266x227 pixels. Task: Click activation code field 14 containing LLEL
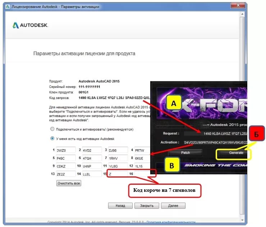(x=92, y=174)
